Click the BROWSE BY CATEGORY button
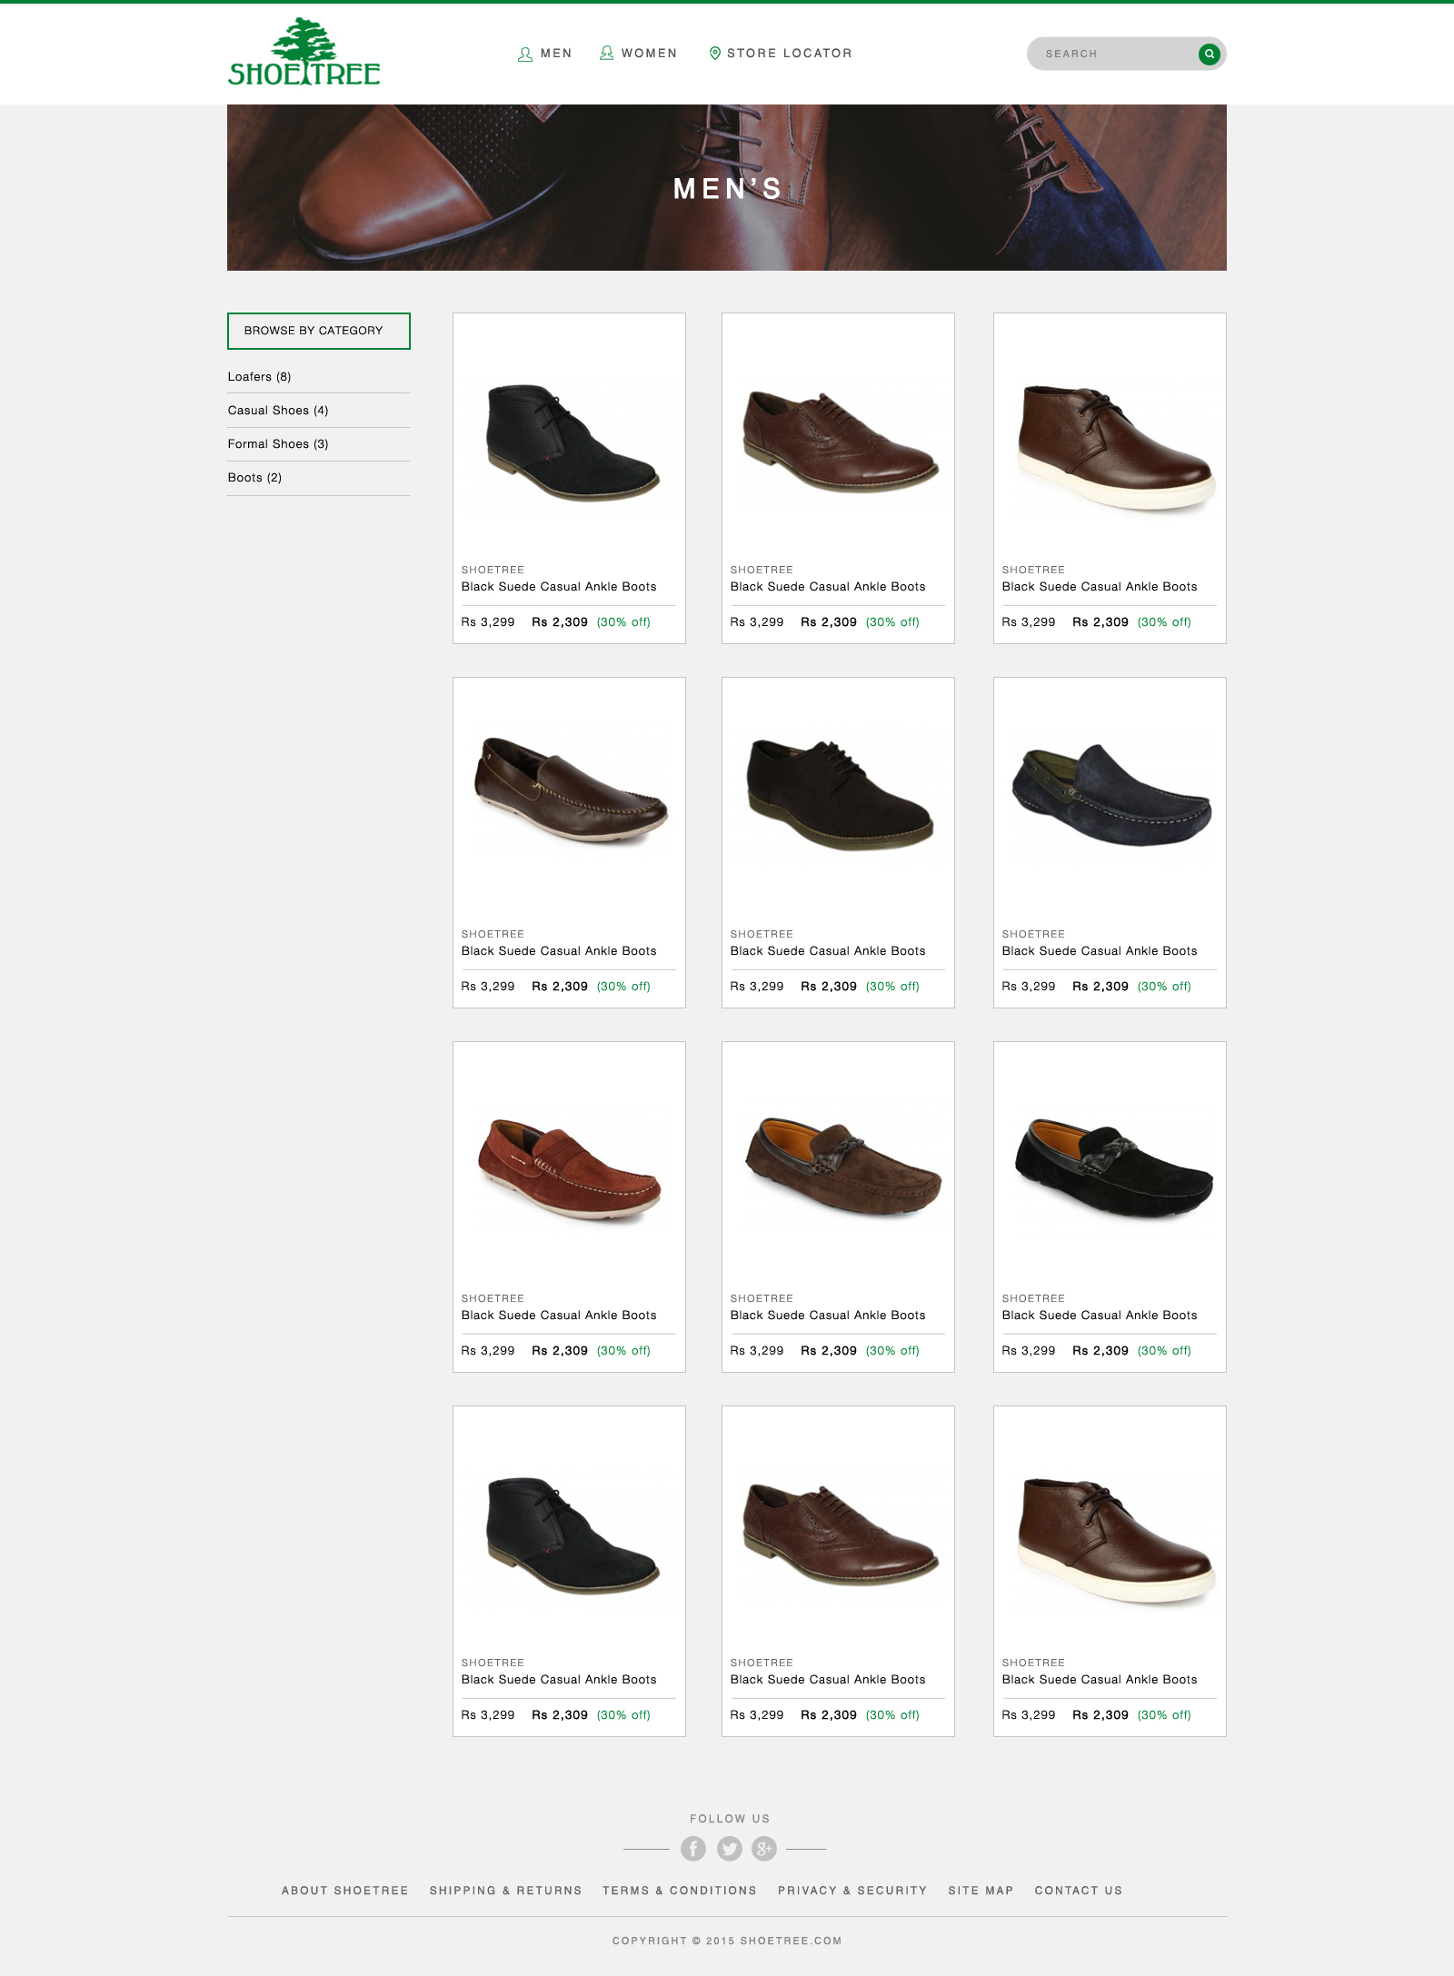Viewport: 1454px width, 1976px height. click(319, 331)
